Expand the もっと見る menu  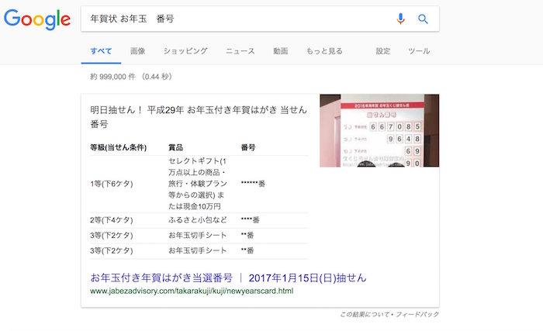click(324, 51)
